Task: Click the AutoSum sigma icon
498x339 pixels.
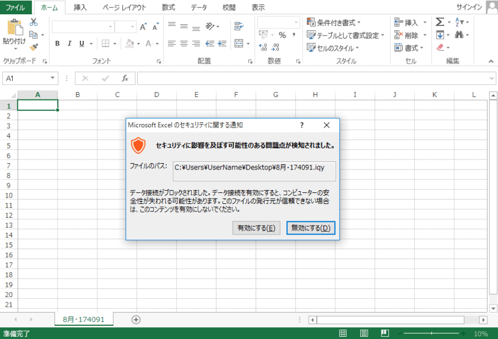Action: [x=440, y=22]
